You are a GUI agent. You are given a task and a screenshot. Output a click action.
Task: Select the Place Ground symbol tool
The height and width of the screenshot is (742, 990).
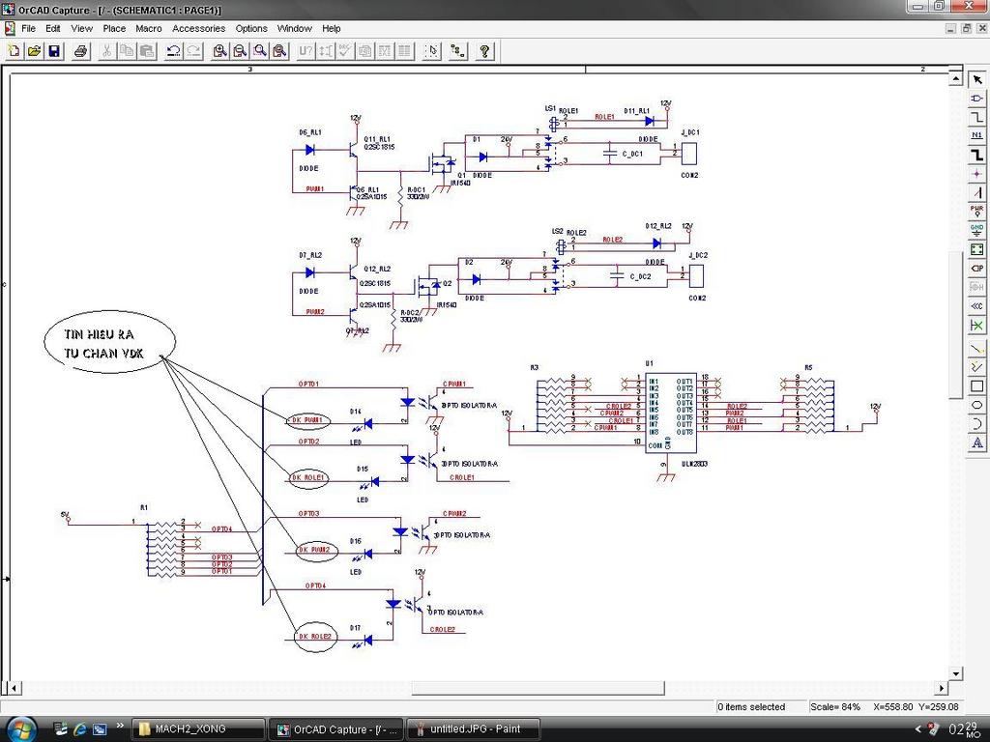[x=976, y=230]
